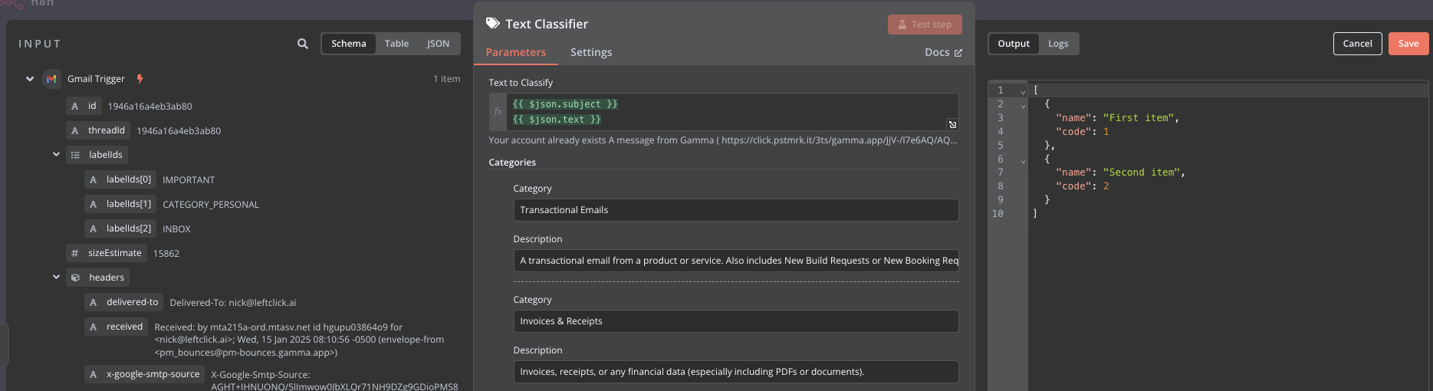Collapse the headers section

point(56,277)
